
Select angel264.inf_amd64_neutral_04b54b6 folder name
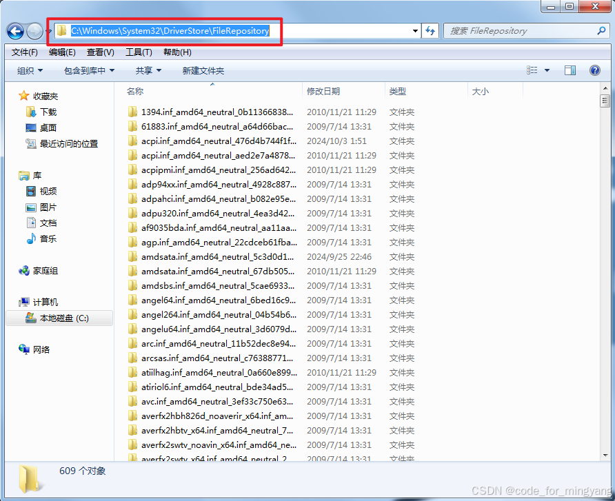coord(219,315)
